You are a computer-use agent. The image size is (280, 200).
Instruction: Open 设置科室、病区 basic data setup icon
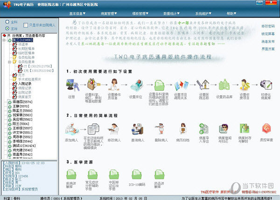(93, 85)
